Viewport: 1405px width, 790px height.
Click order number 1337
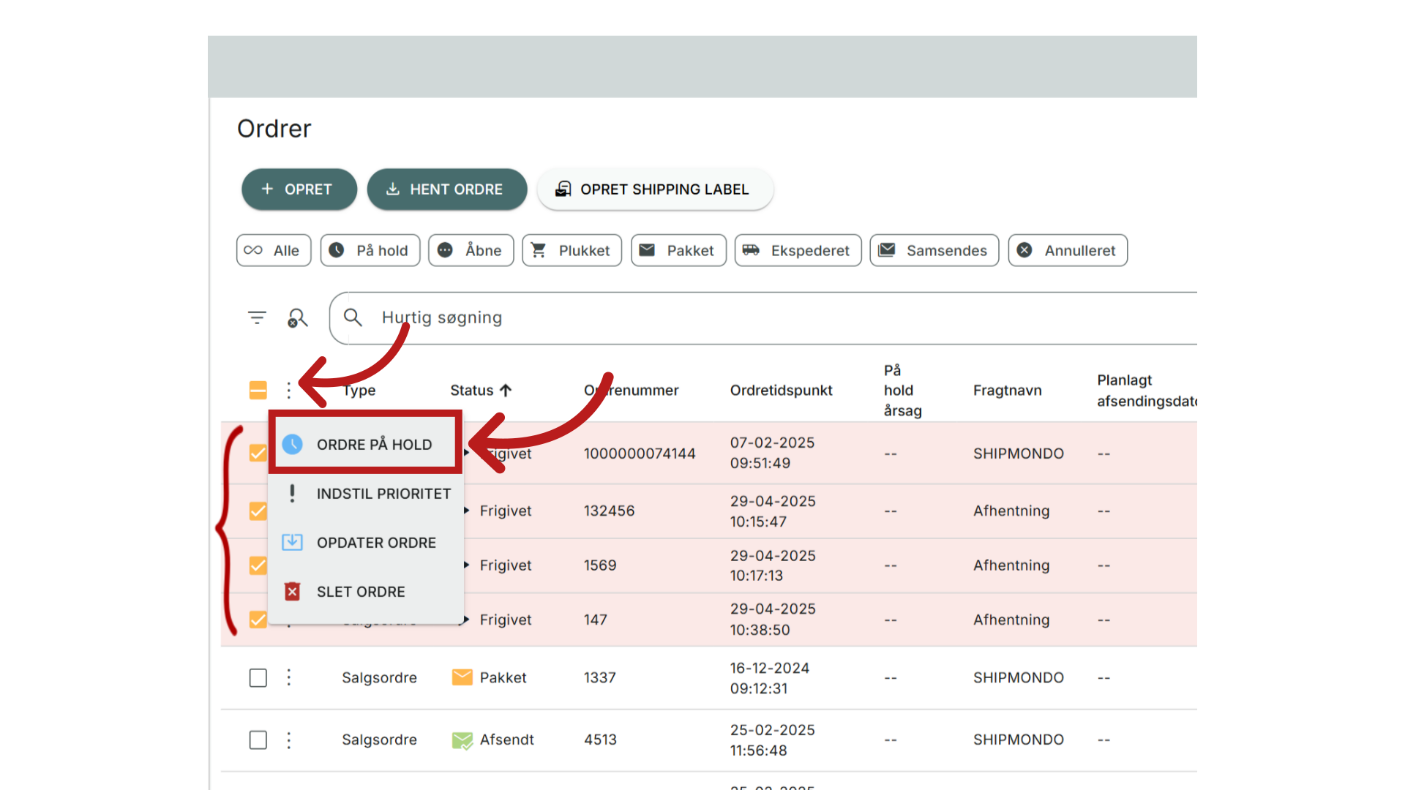tap(599, 677)
